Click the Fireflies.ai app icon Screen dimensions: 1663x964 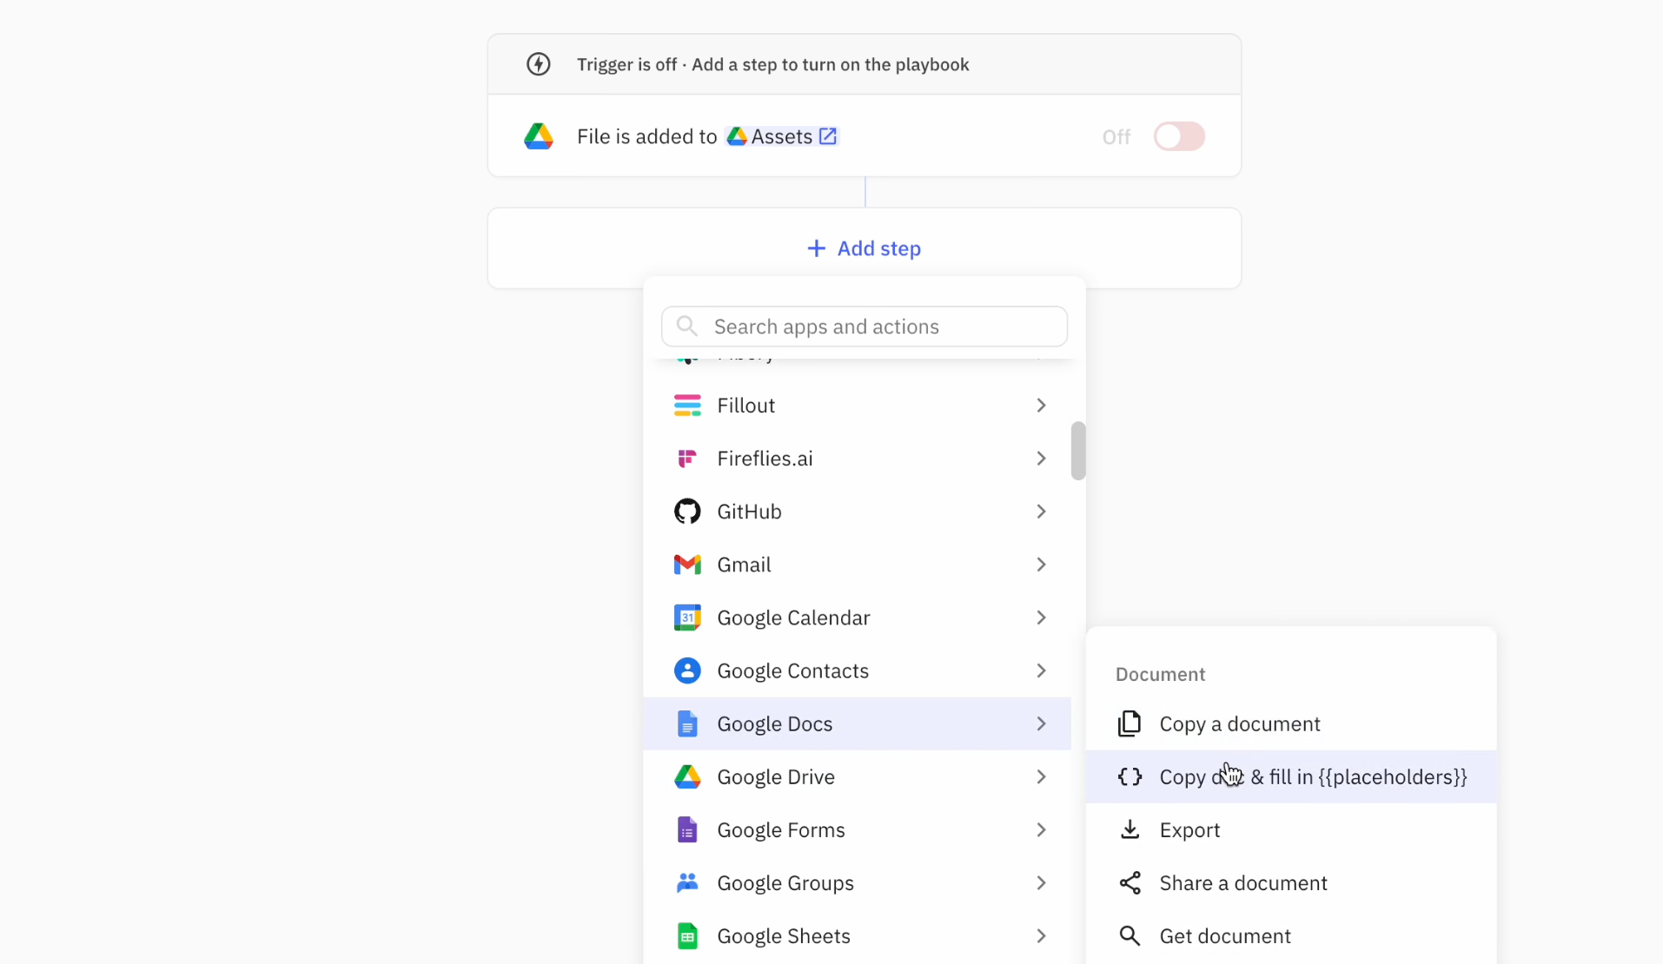[687, 459]
